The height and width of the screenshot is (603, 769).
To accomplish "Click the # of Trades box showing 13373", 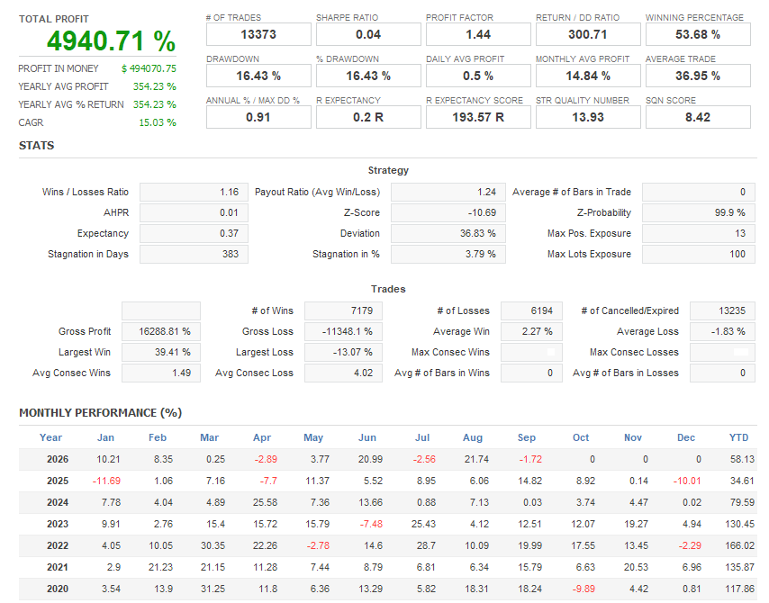I will pos(258,35).
